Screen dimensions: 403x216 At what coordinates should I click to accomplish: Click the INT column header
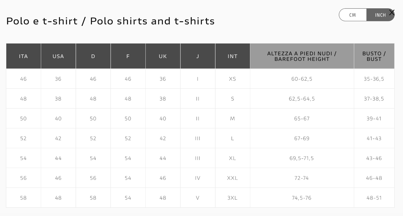pyautogui.click(x=232, y=56)
